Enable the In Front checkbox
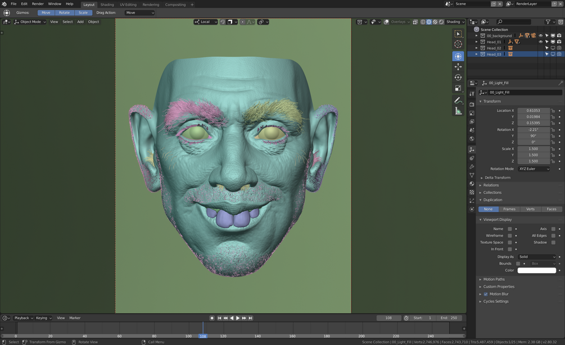This screenshot has height=345, width=565. tap(509, 249)
